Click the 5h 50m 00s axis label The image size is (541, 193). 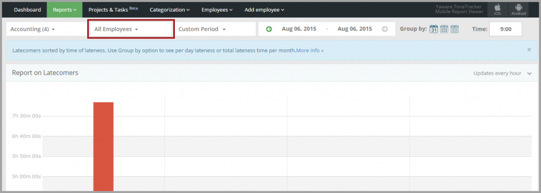[x=26, y=157]
